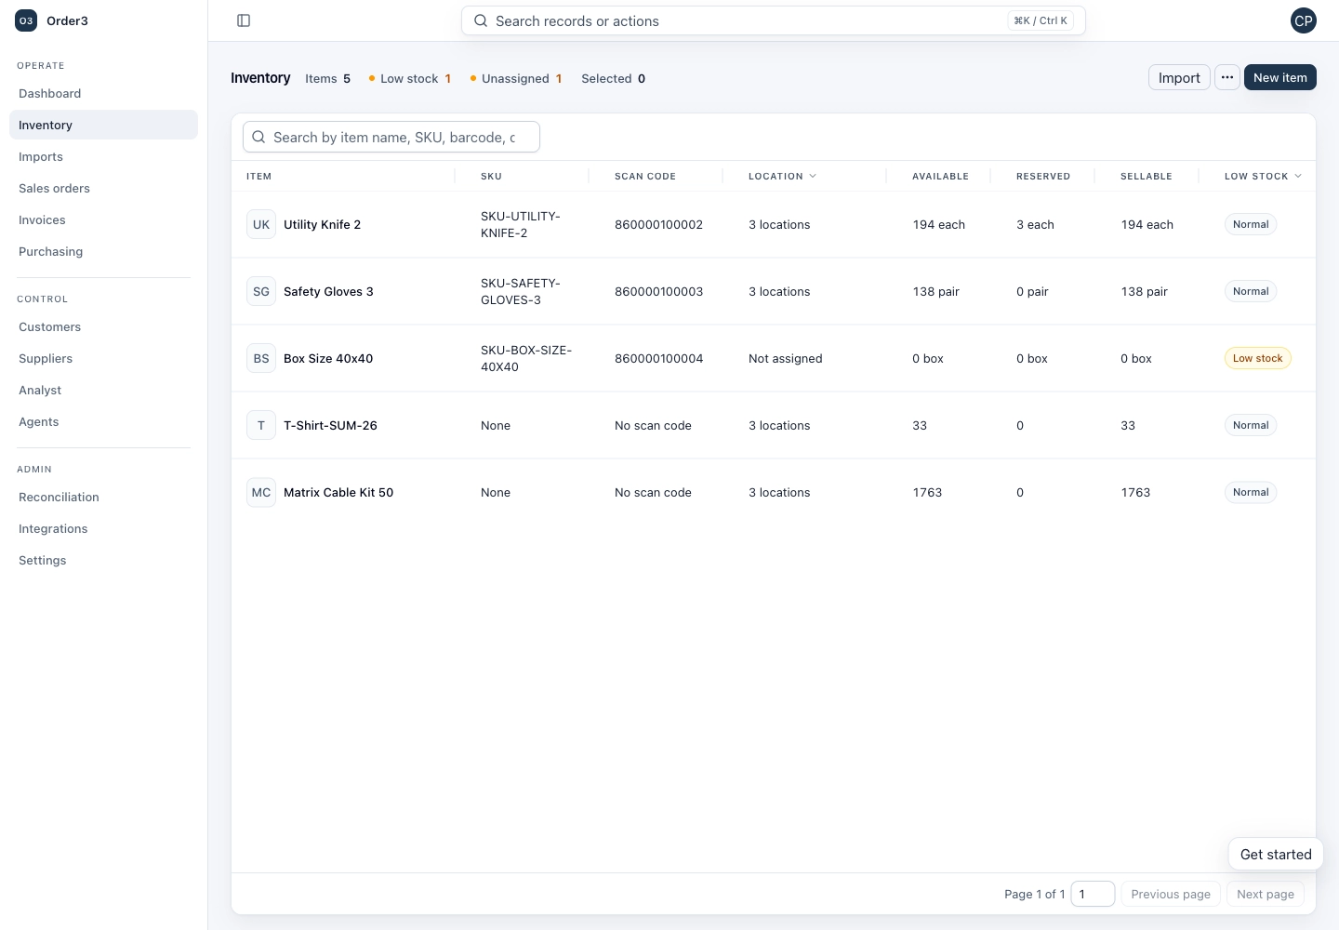This screenshot has width=1339, height=930.
Task: Toggle the sidebar collapse icon
Action: [244, 20]
